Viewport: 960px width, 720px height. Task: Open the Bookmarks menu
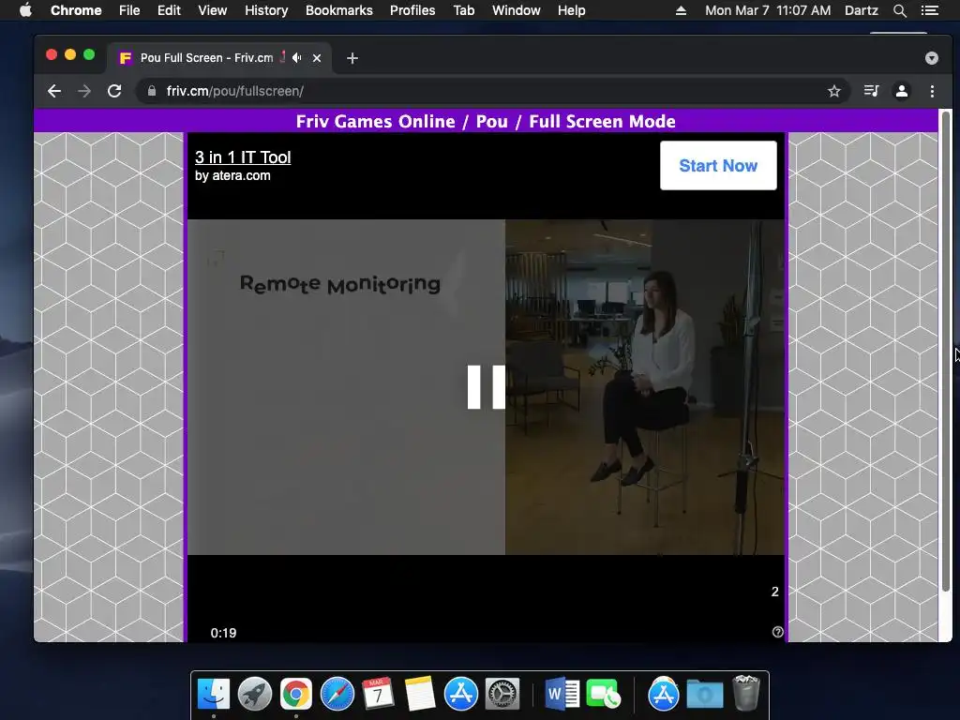tap(339, 10)
